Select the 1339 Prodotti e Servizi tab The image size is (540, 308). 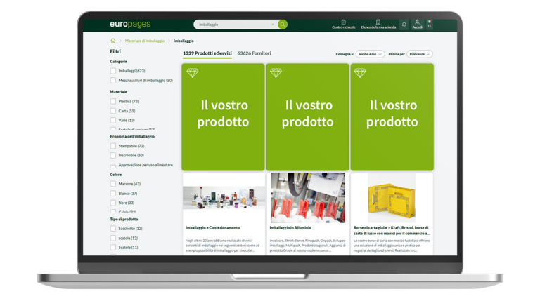(x=207, y=53)
